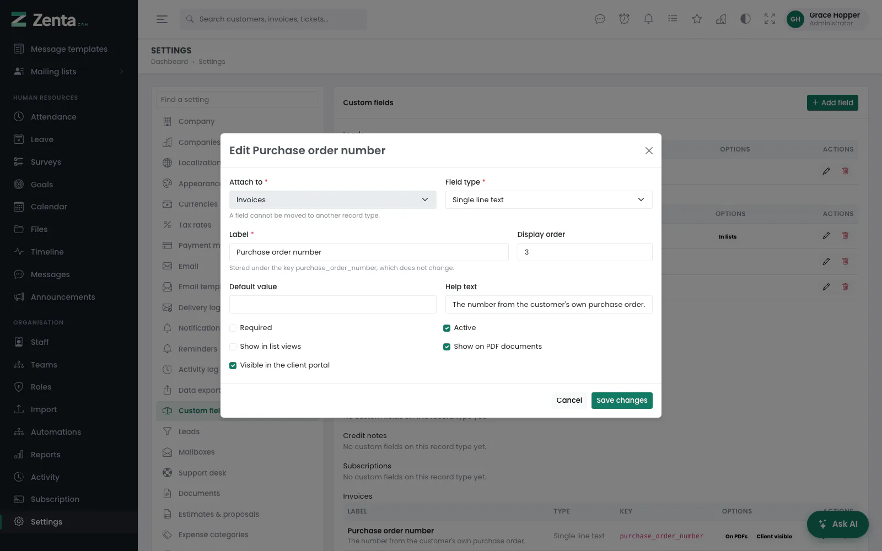Click the Ask AI sparkle button

pos(838,524)
